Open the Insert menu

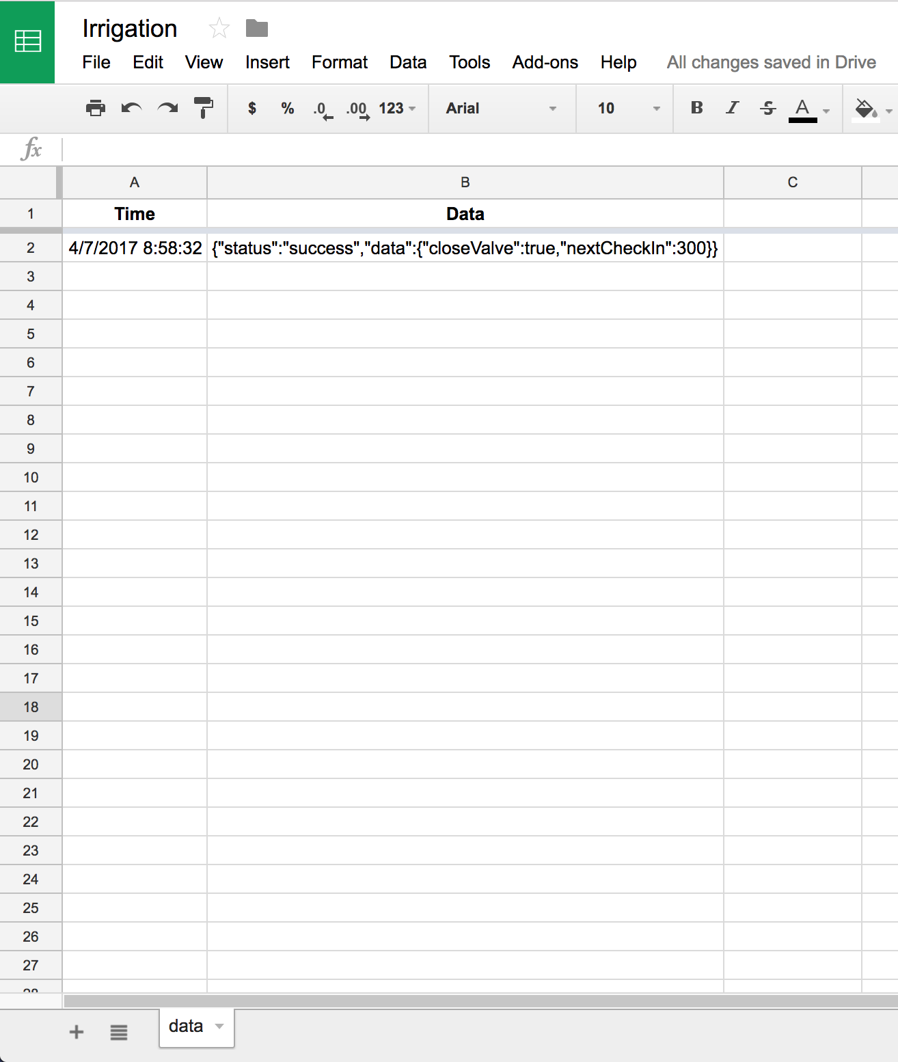(x=267, y=62)
